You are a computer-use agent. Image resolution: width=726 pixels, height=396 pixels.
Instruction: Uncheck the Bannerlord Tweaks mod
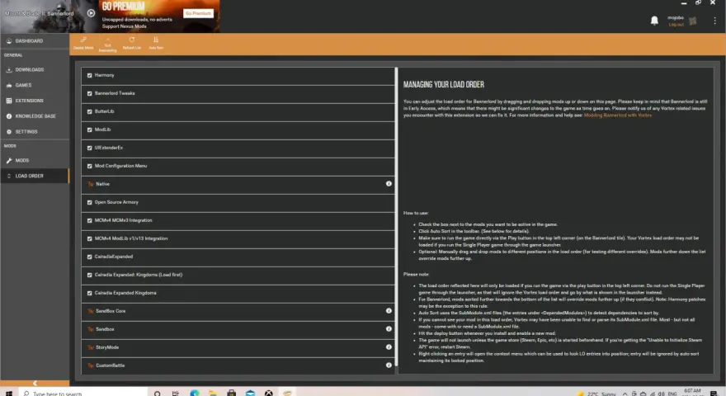[90, 93]
